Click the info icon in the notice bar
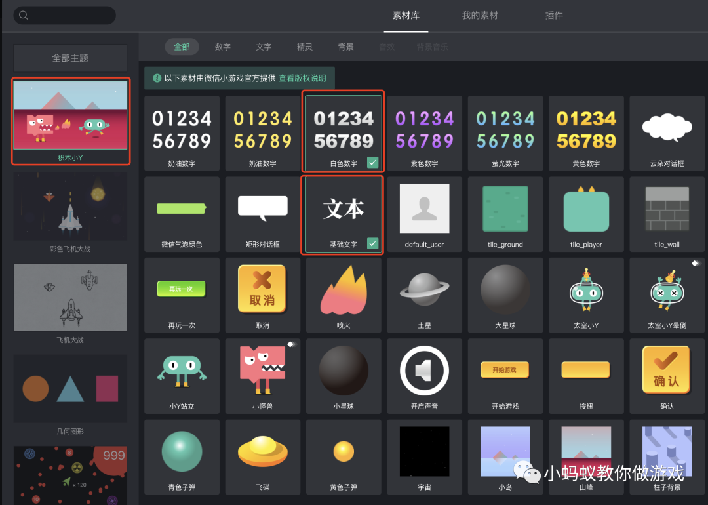Image resolution: width=708 pixels, height=505 pixels. [157, 78]
